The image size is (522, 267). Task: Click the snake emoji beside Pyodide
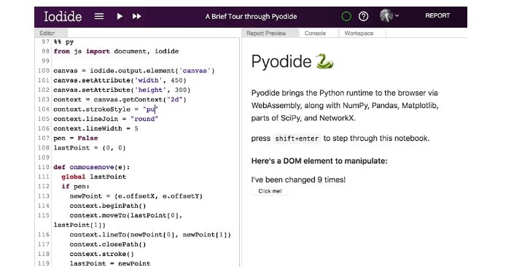coord(324,61)
